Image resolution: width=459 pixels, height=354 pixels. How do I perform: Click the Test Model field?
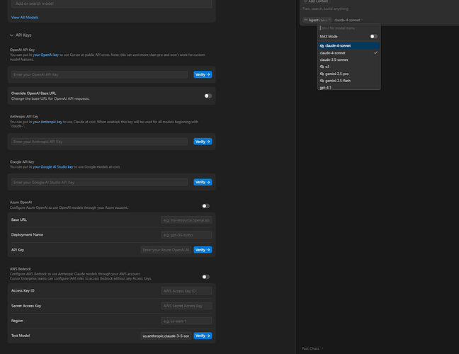[x=166, y=336]
